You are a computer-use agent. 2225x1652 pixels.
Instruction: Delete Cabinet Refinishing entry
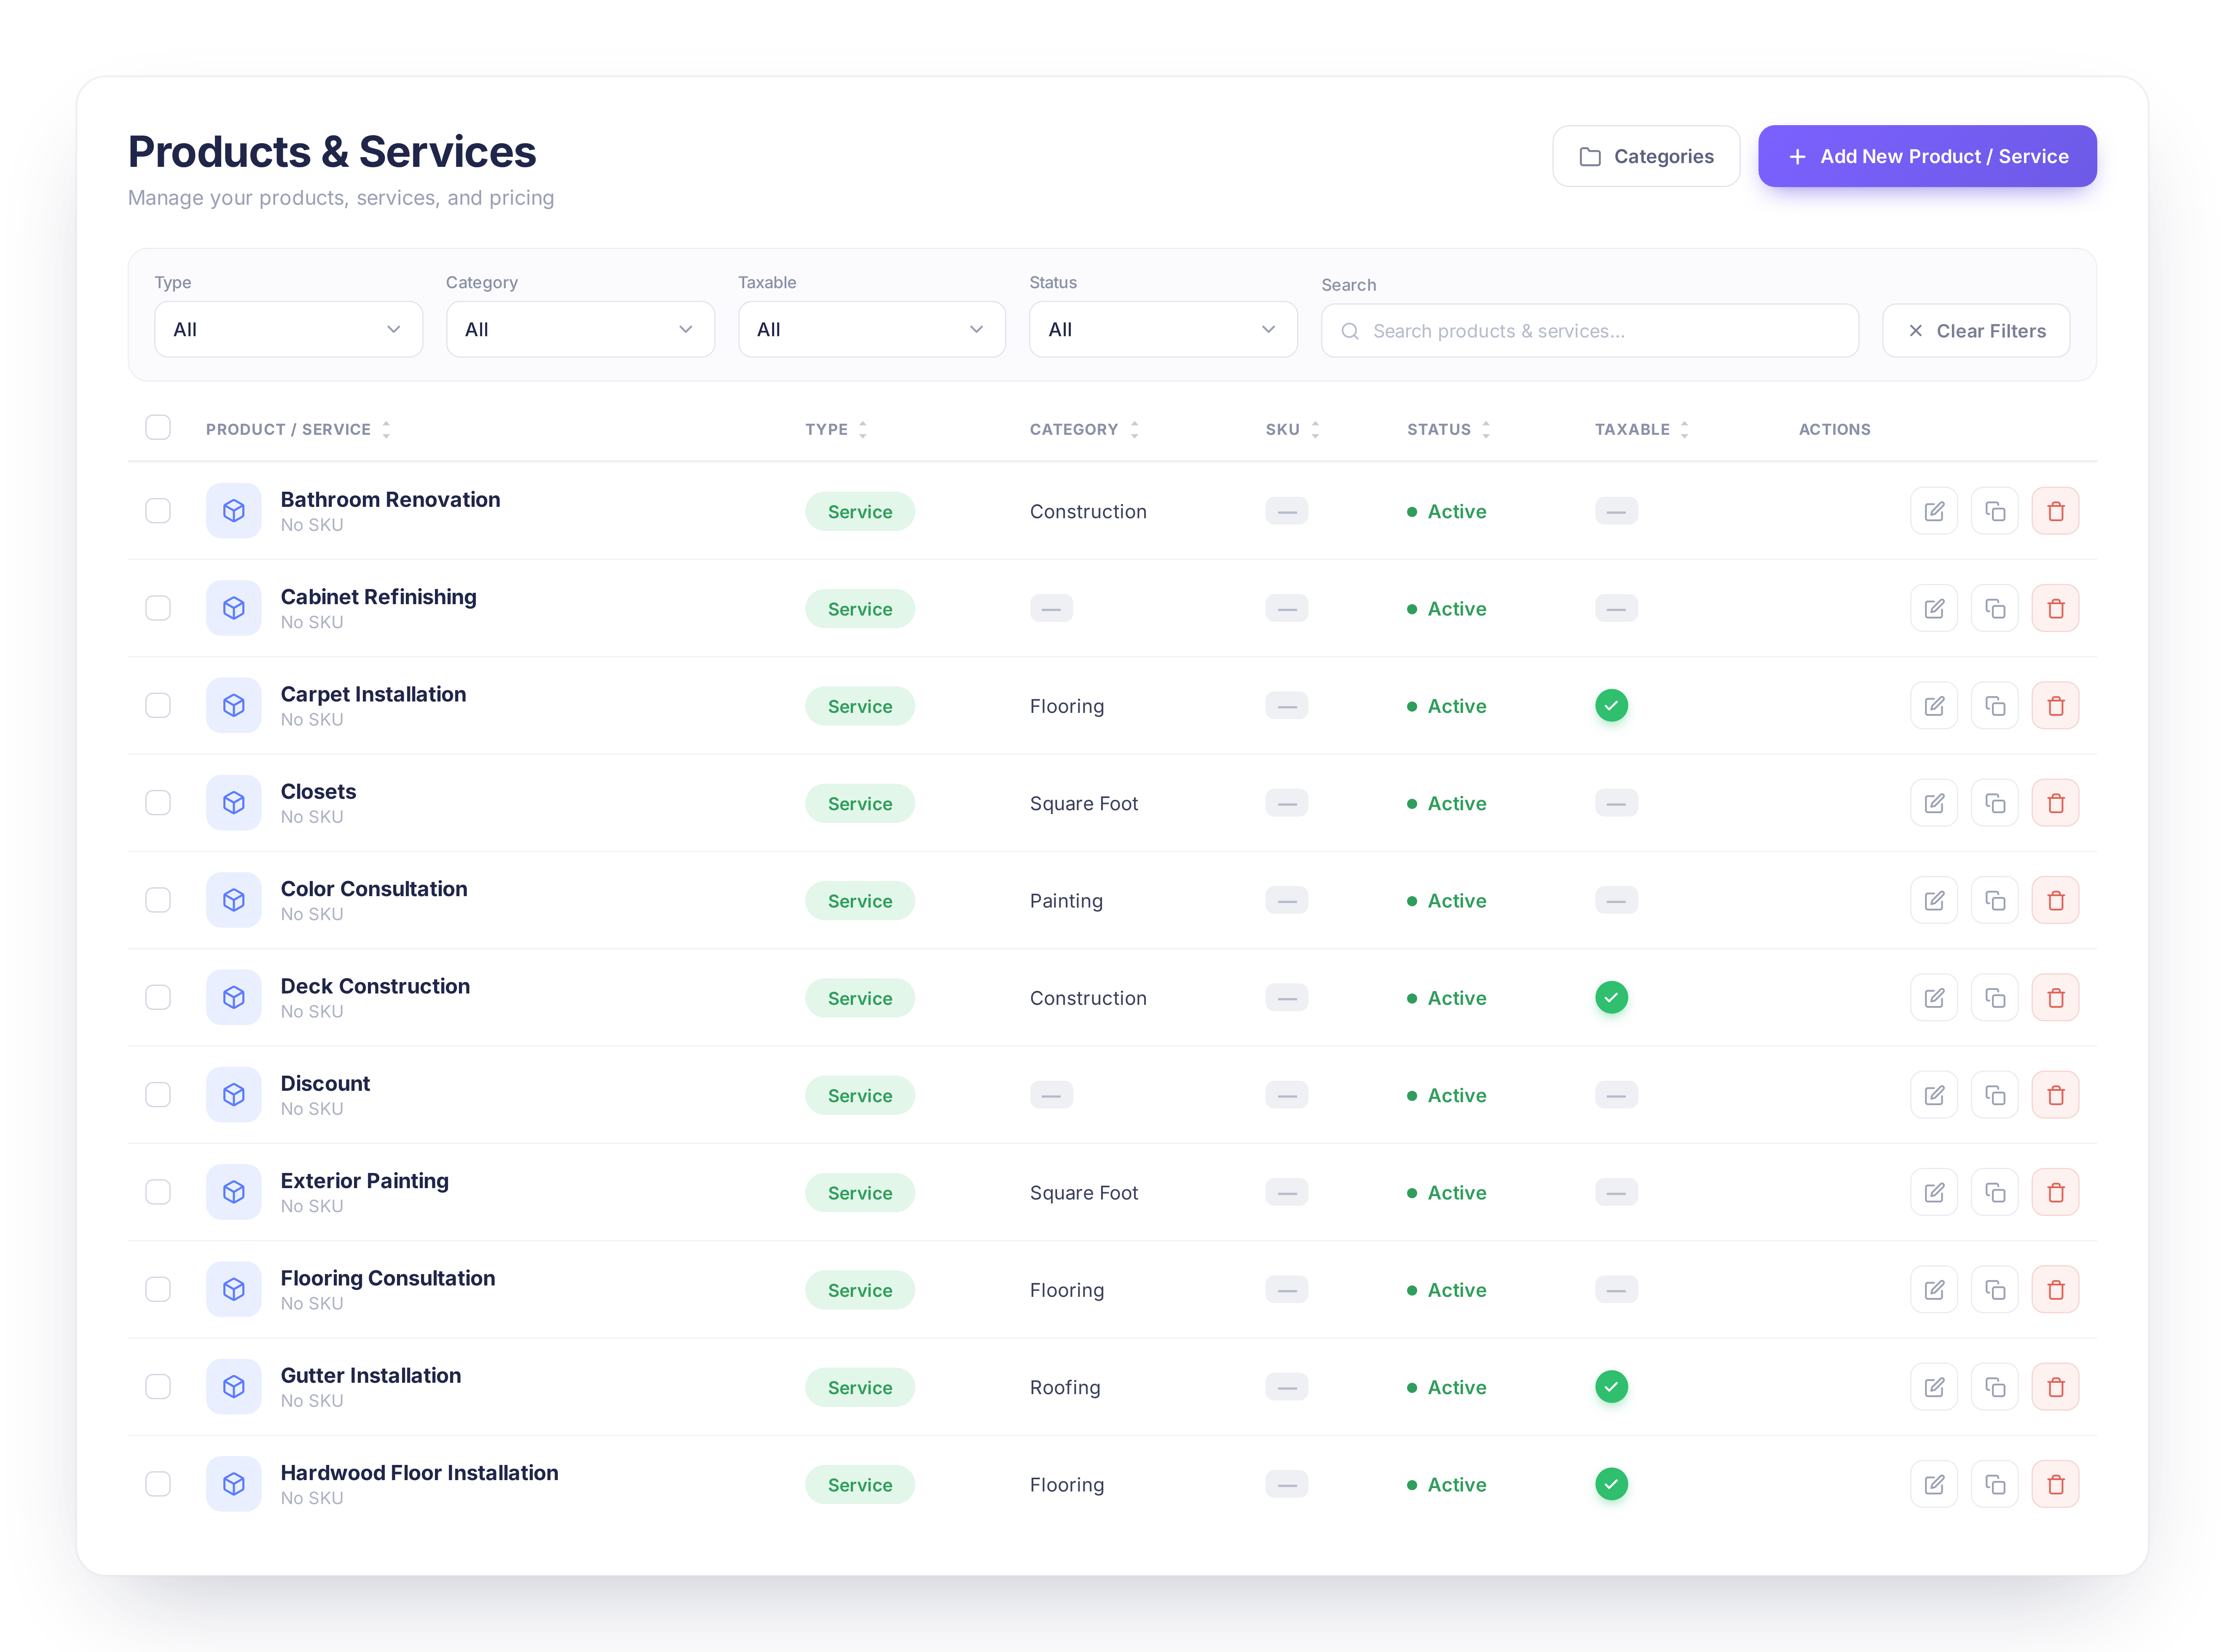(x=2055, y=608)
